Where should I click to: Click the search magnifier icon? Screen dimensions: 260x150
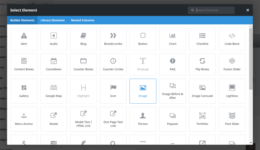pyautogui.click(x=192, y=10)
